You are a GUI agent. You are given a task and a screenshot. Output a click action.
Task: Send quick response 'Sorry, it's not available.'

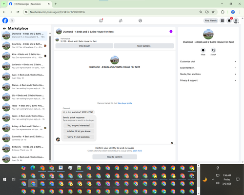[x=79, y=137]
